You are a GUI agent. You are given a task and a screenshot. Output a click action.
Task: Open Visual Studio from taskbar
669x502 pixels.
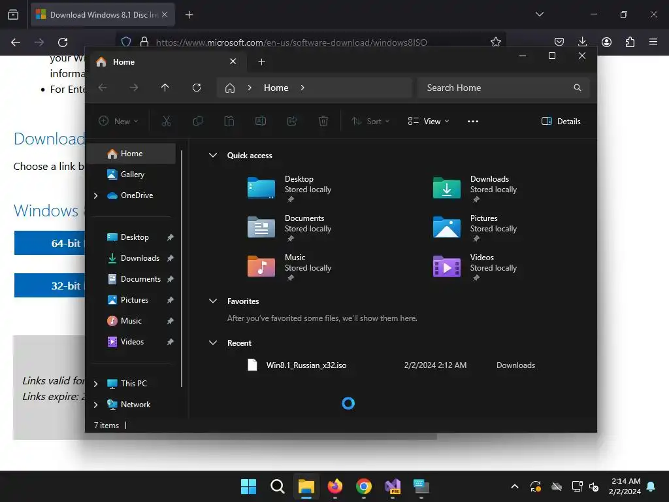click(393, 486)
